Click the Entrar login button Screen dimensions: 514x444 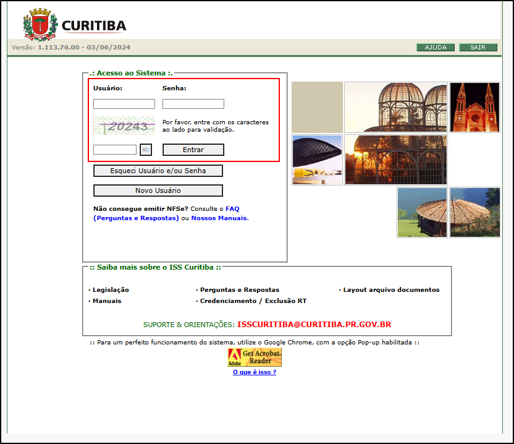pyautogui.click(x=193, y=150)
